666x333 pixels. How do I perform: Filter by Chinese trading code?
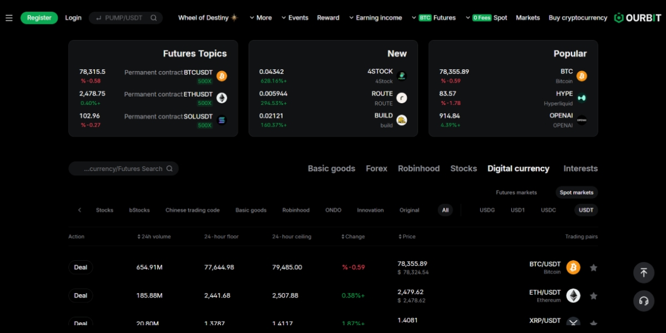(x=193, y=210)
